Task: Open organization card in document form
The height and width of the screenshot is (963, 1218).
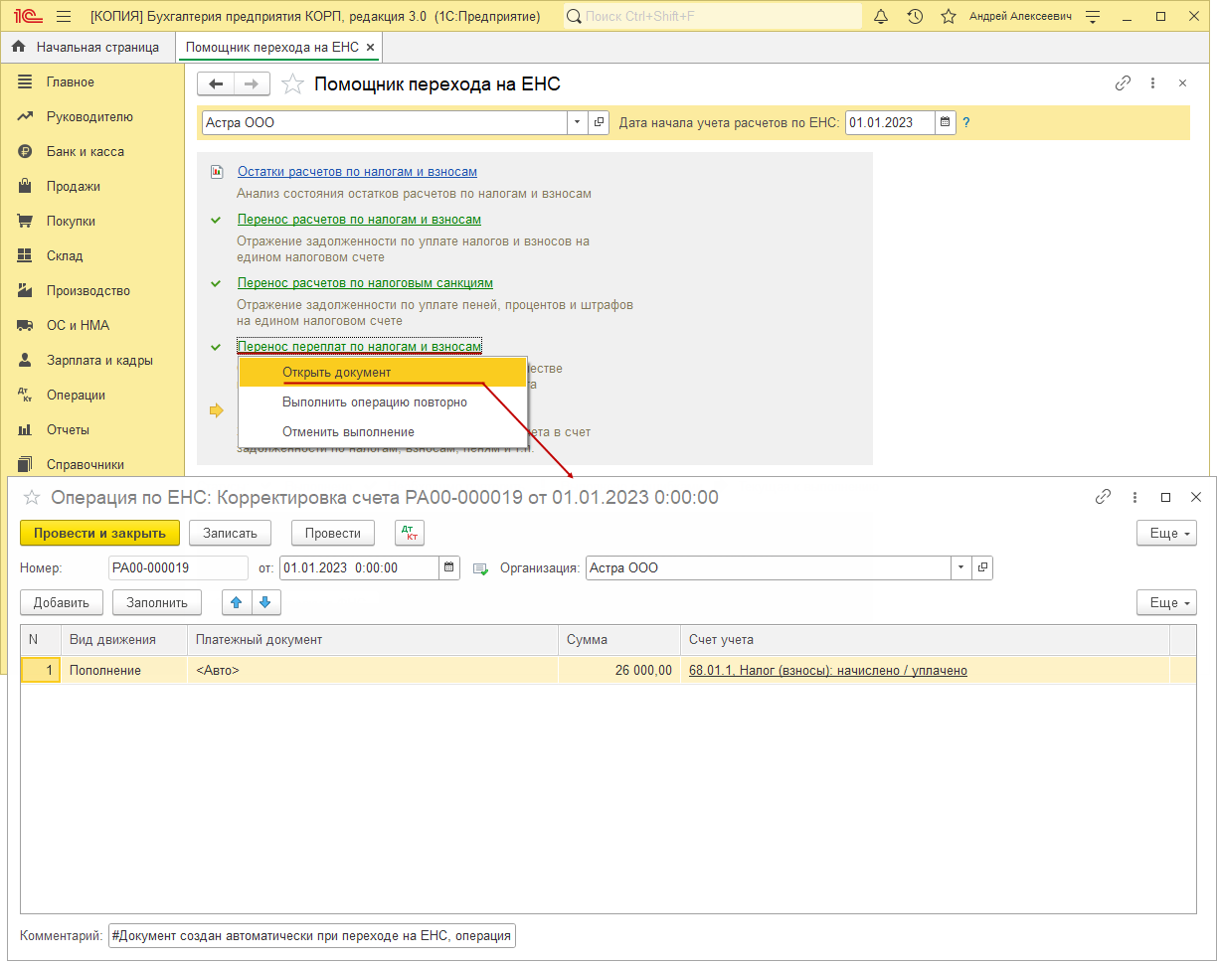Action: click(x=982, y=568)
